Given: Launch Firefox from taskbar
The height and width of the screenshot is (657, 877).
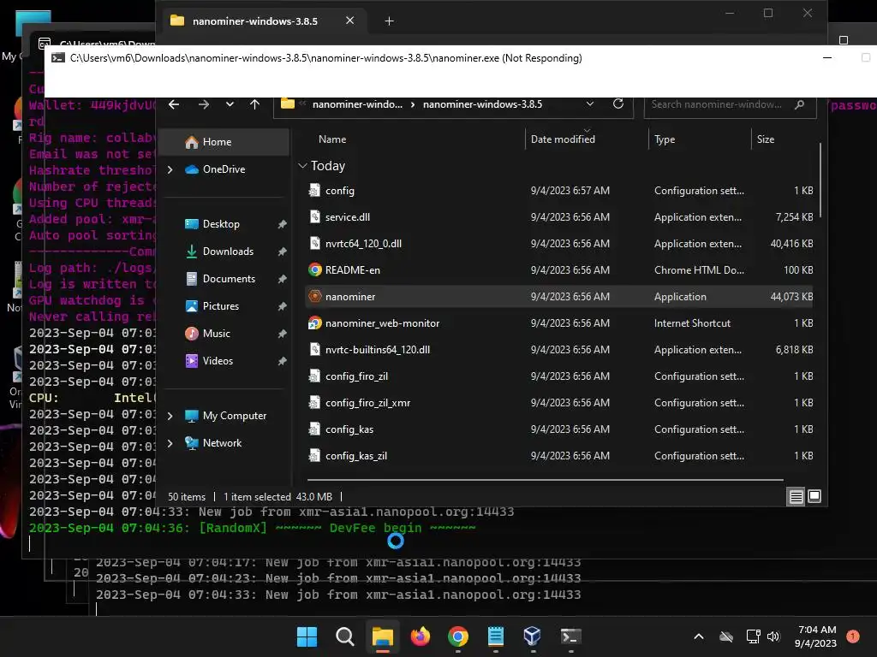Looking at the screenshot, I should click(420, 636).
